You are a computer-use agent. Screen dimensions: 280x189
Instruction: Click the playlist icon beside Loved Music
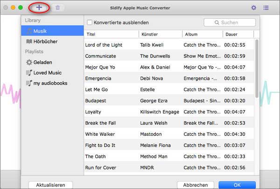29,73
